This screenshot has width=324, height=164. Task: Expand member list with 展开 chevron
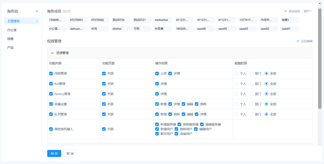[x=311, y=11]
